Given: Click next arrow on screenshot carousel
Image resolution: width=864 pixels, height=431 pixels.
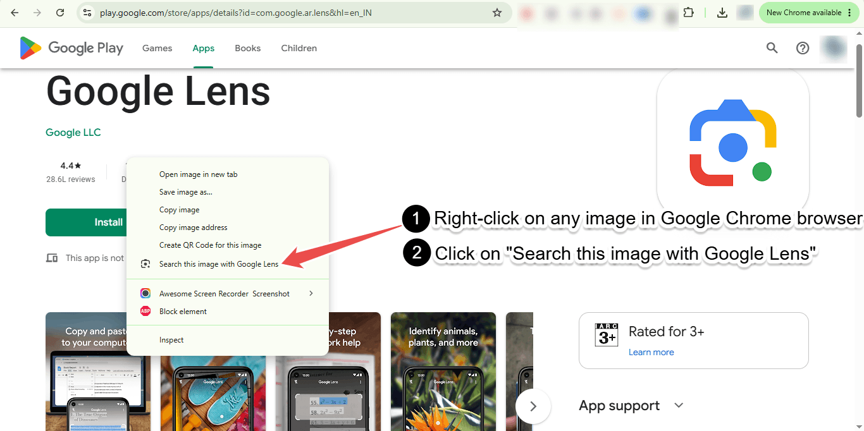Looking at the screenshot, I should tap(533, 406).
